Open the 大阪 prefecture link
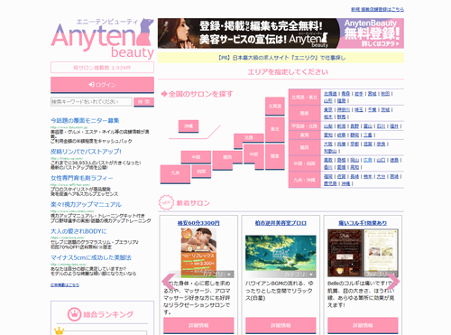The height and width of the screenshot is (335, 451). 328,144
